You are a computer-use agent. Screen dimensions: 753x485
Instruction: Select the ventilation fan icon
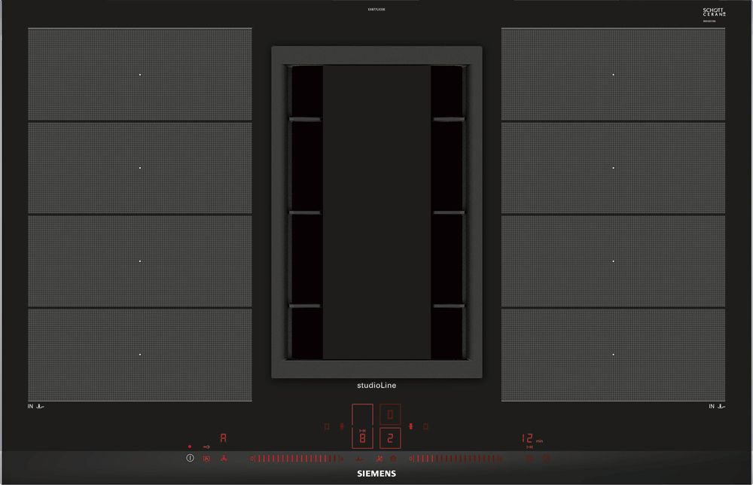tap(224, 457)
